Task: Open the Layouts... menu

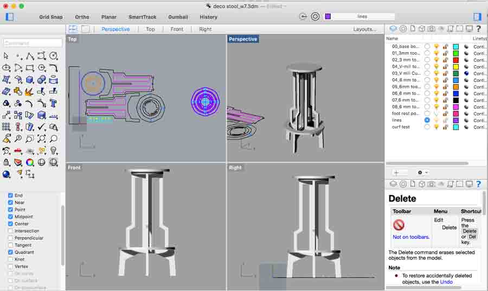Action: click(x=364, y=29)
